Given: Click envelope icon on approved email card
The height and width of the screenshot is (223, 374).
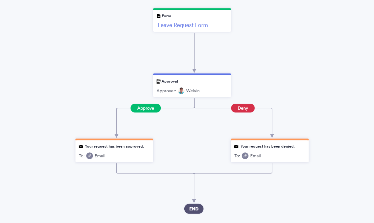Looking at the screenshot, I should [81, 146].
